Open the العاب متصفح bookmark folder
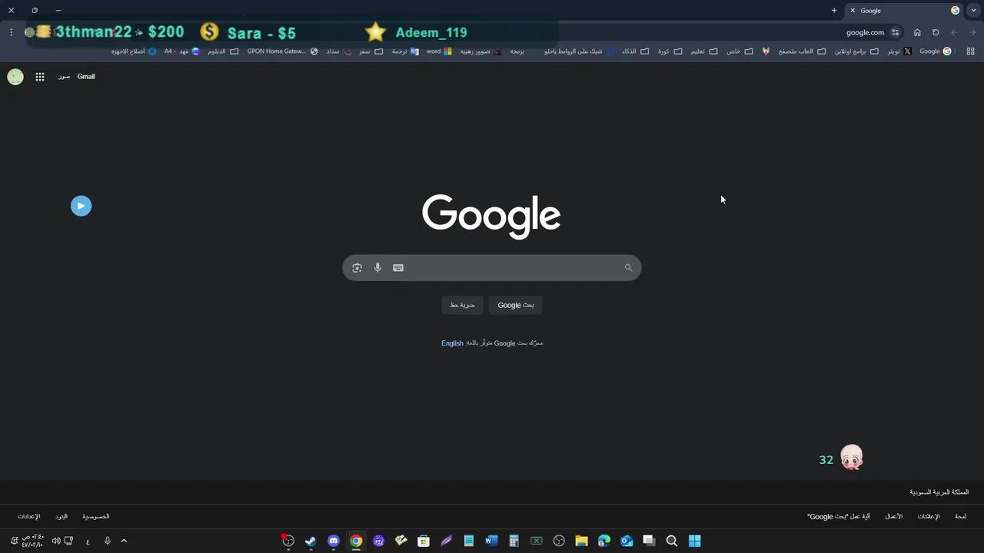Viewport: 984px width, 553px height. click(803, 51)
